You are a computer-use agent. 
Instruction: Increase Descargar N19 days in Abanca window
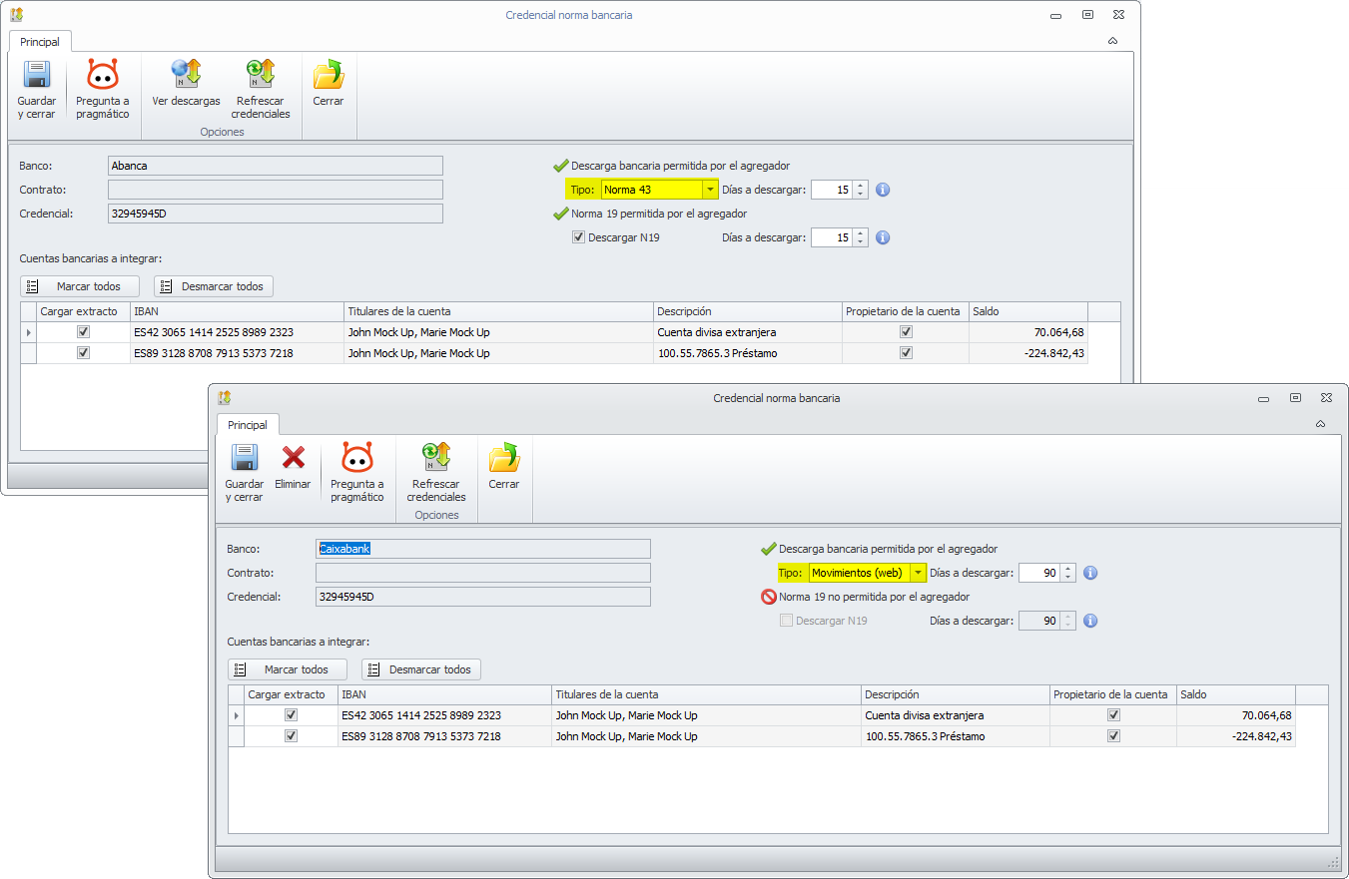point(861,233)
